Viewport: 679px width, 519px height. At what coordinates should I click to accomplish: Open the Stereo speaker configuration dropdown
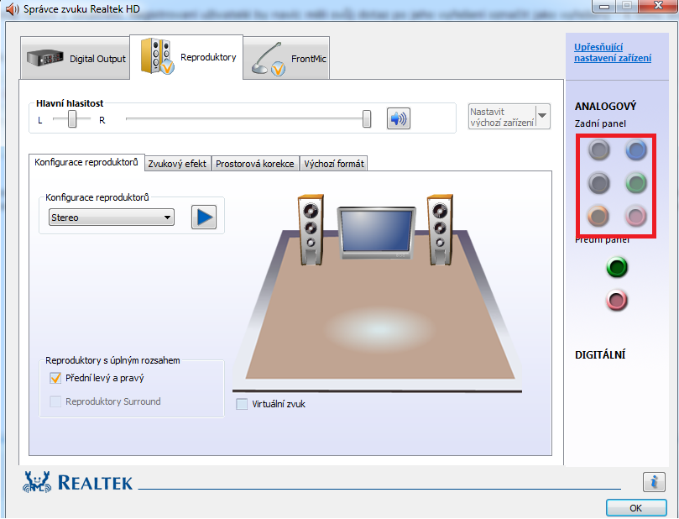pos(112,217)
